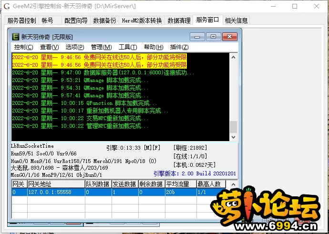Open the 查看(V) menu
The width and height of the screenshot is (329, 234).
point(49,47)
